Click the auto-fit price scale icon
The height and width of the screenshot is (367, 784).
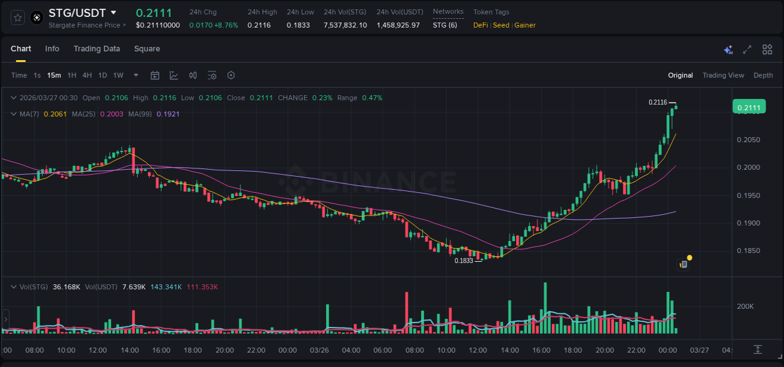[x=758, y=349]
